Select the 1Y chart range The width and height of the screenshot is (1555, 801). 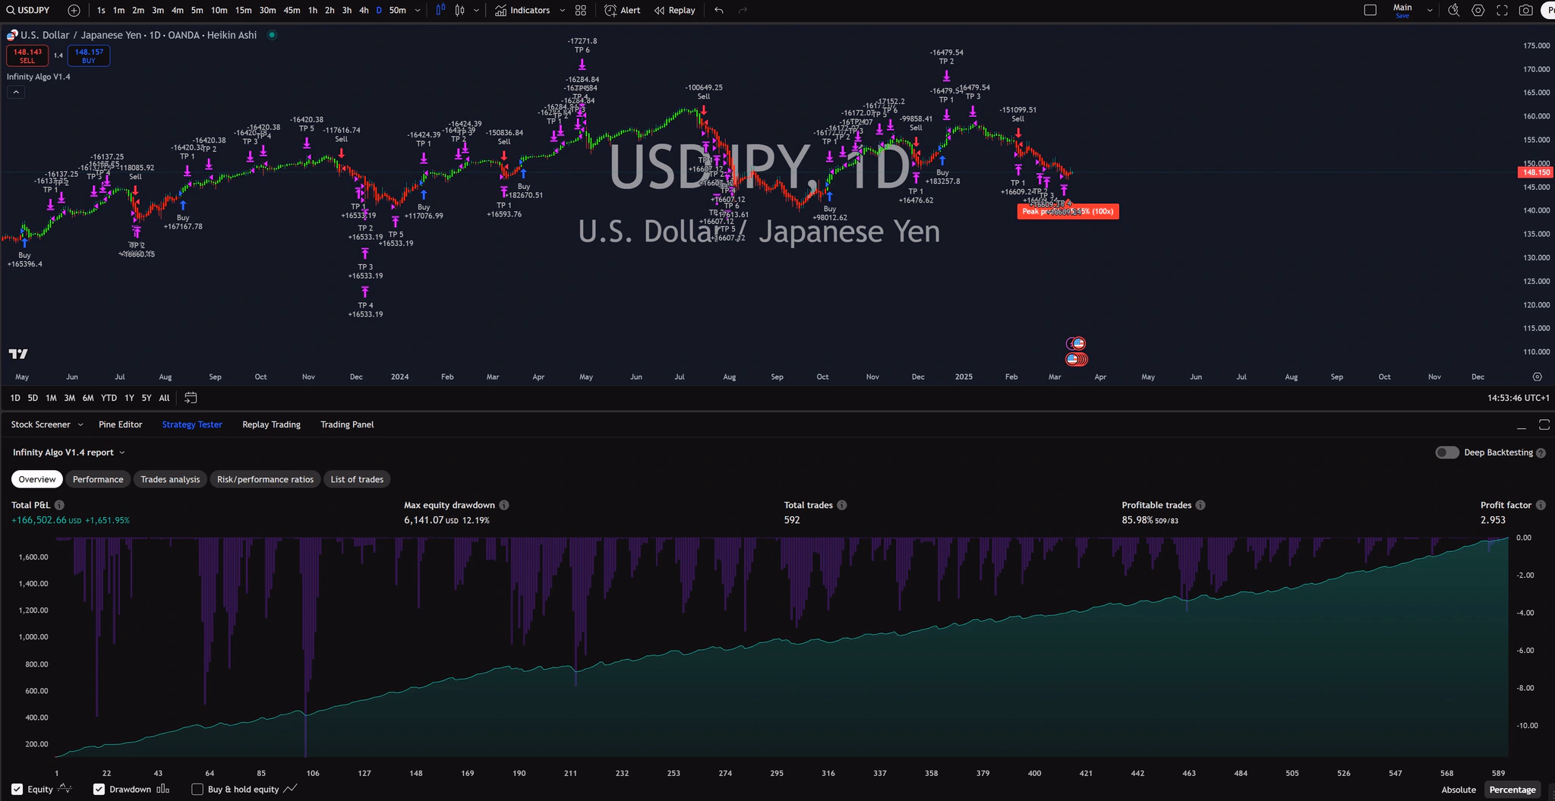pos(129,397)
